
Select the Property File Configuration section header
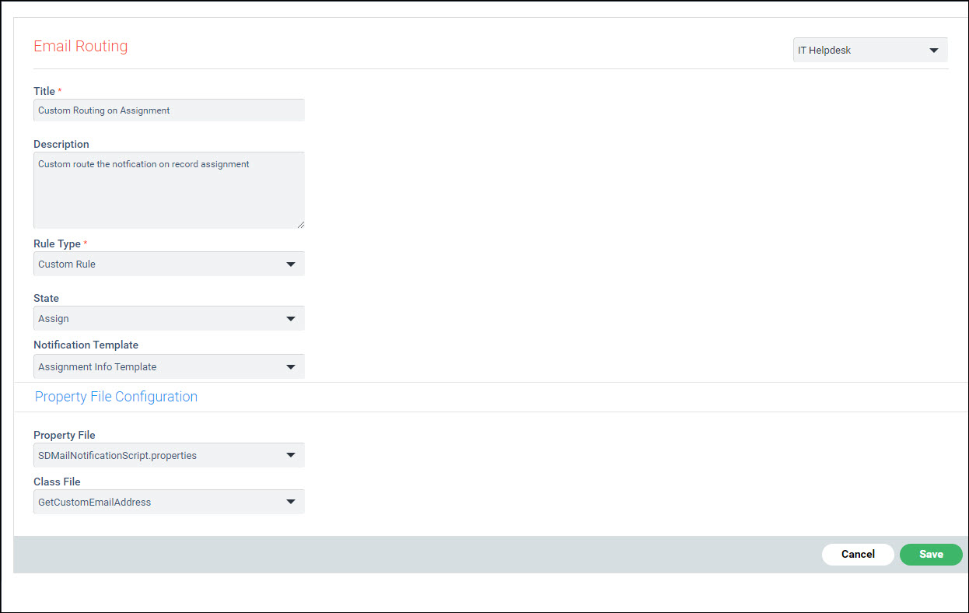click(x=115, y=397)
